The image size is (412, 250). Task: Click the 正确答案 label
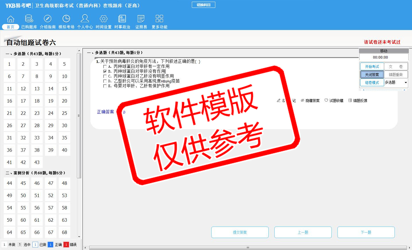[x=106, y=112]
